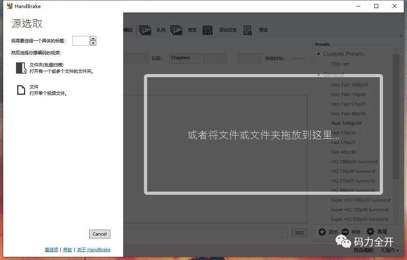Click the Preview (预览) toolbar icon
This screenshot has height=260, width=407.
(176, 30)
